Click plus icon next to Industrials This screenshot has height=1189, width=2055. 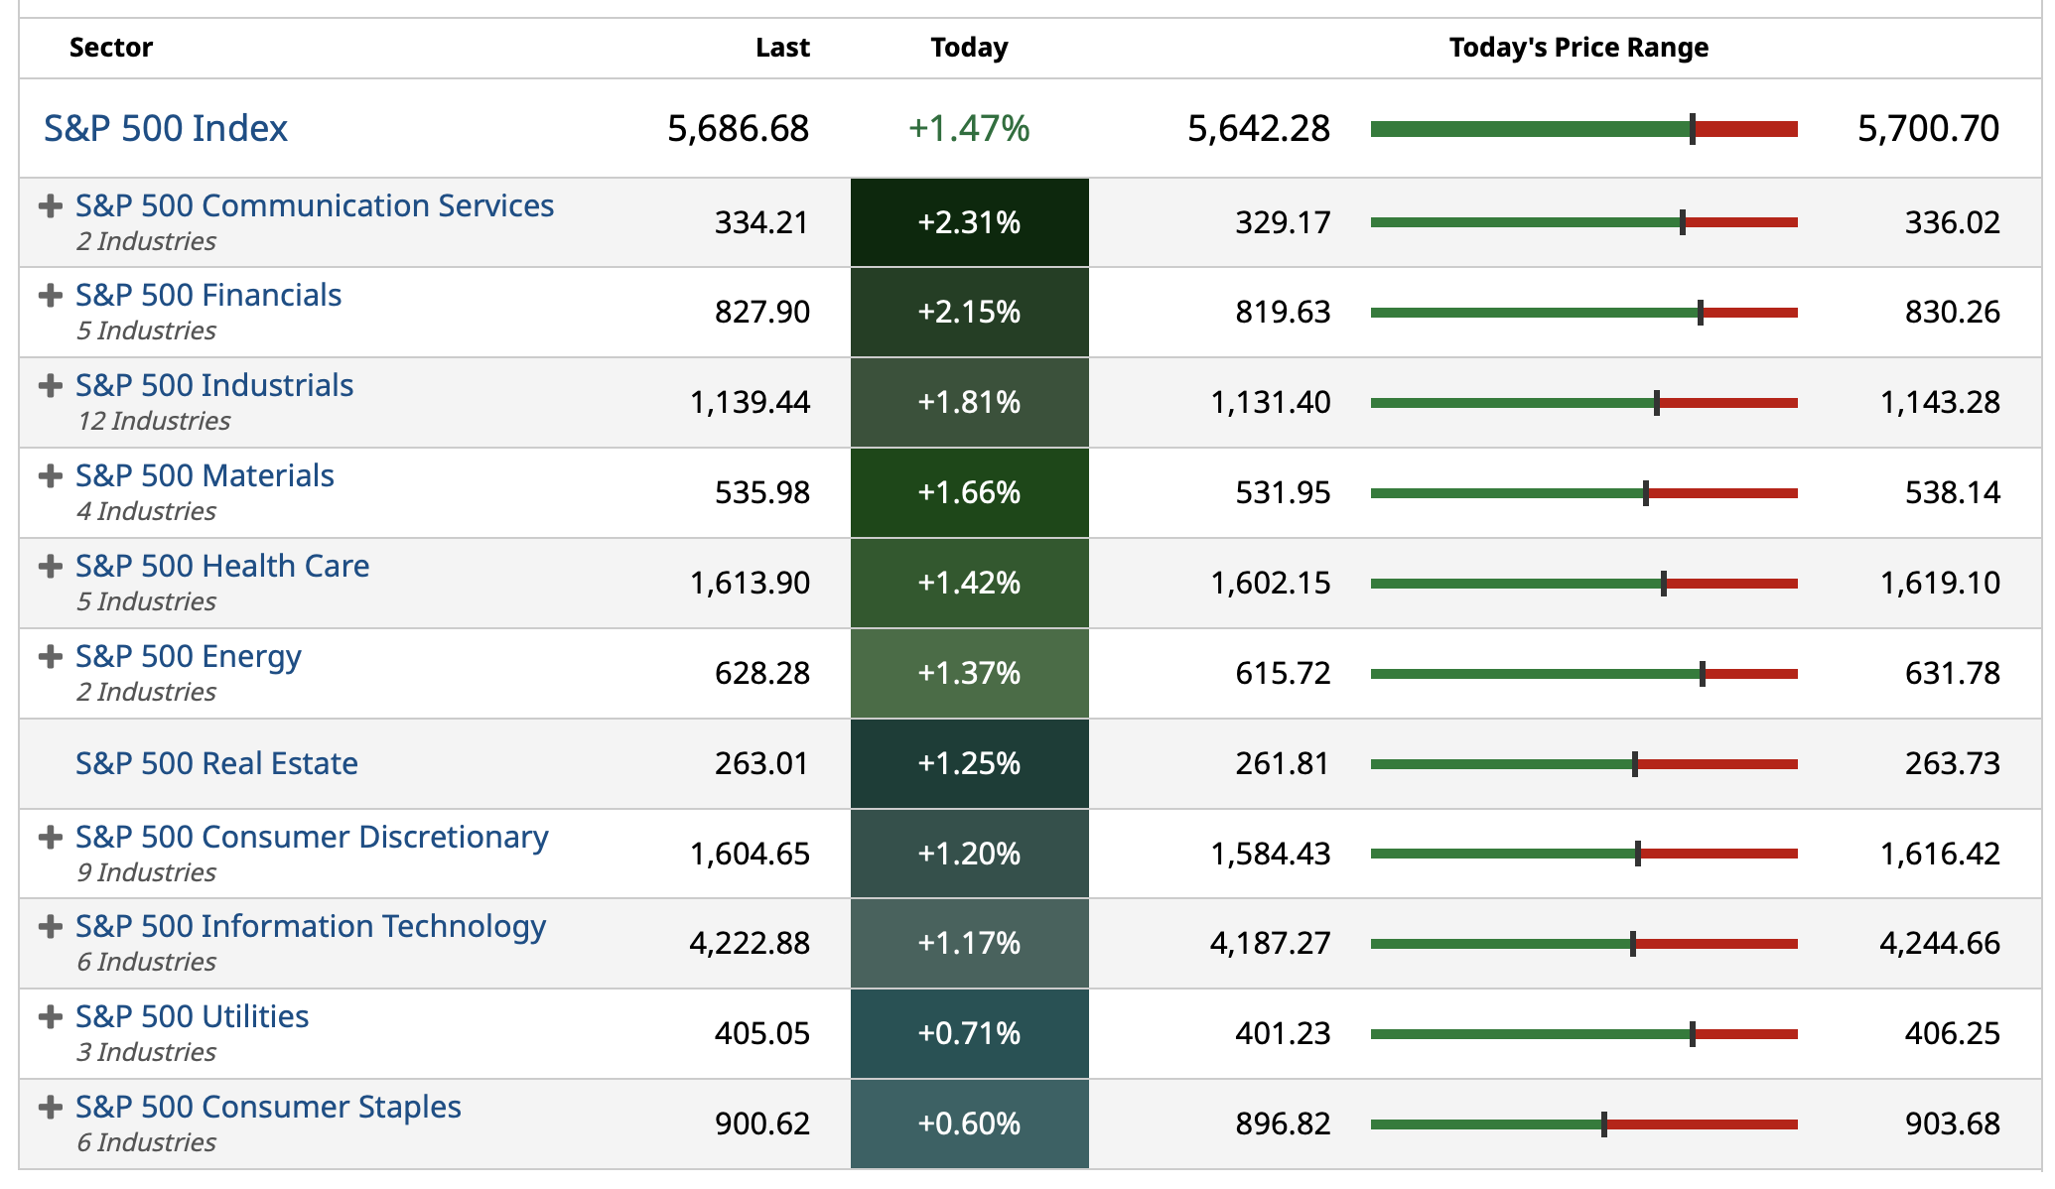(50, 386)
